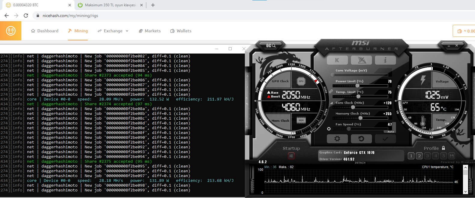This screenshot has height=198, width=475.
Task: Click the wallet balance button
Action: click(x=464, y=31)
